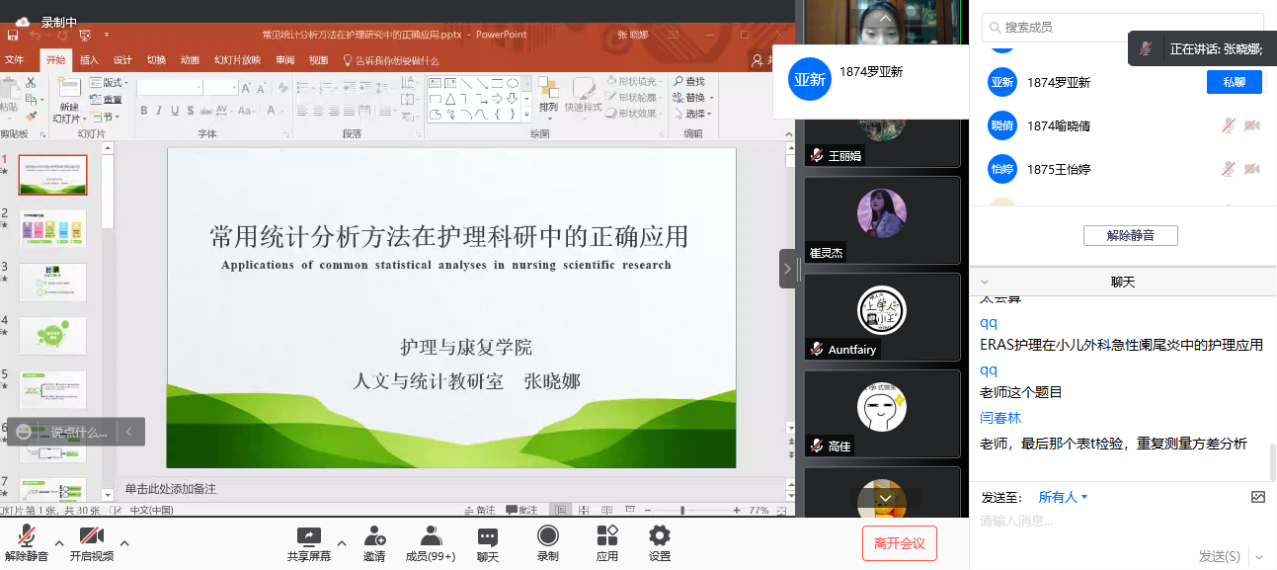Click the 离开会议 leave meeting button
This screenshot has height=570, width=1277.
click(x=899, y=543)
